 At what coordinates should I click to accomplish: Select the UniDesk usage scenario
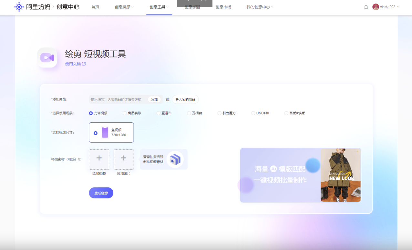253,113
